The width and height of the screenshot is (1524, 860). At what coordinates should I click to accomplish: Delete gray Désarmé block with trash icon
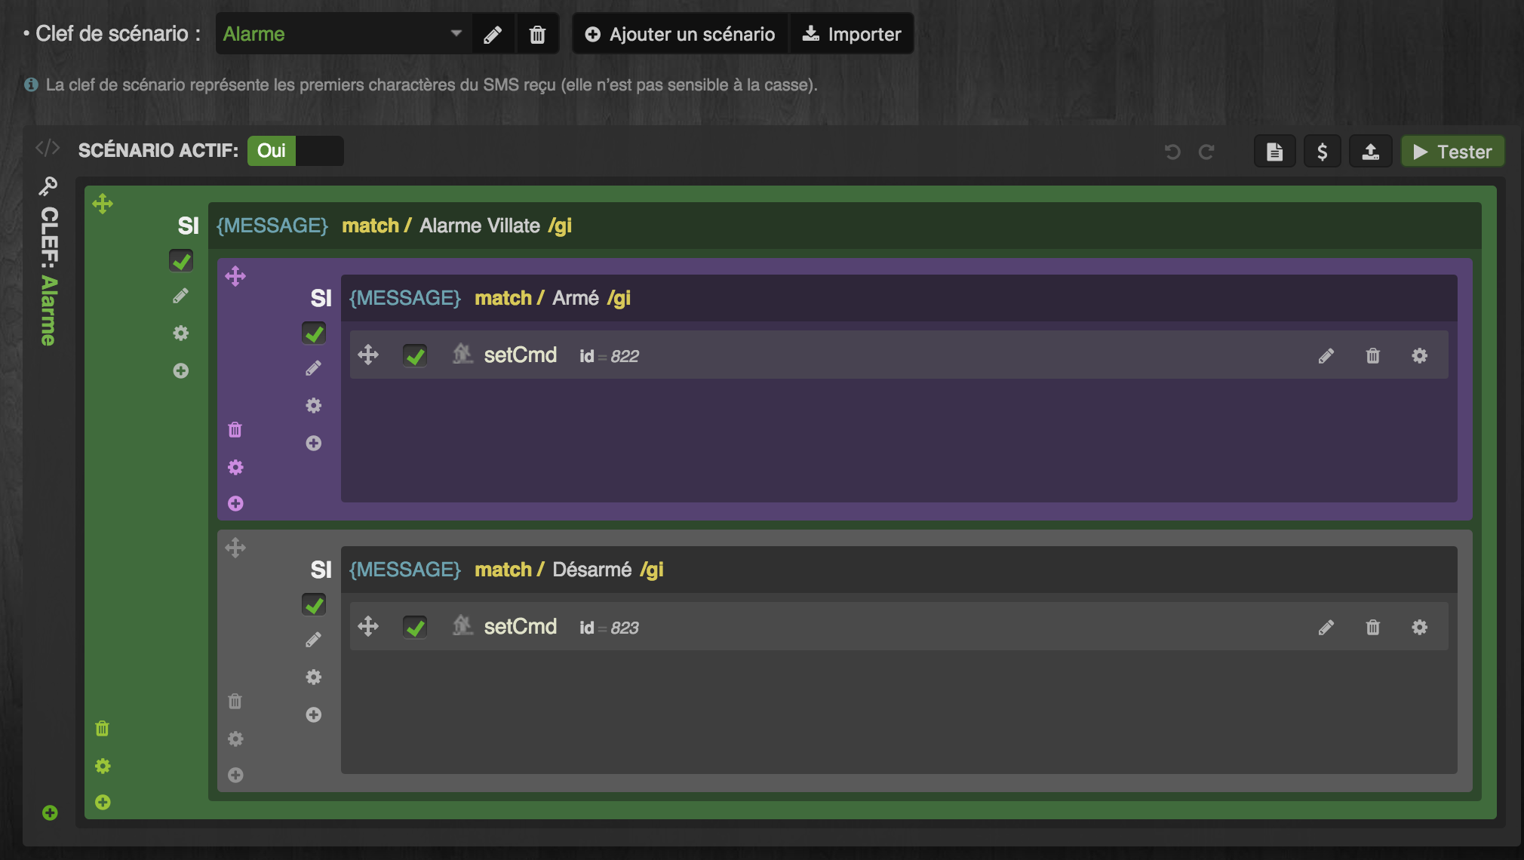235,701
